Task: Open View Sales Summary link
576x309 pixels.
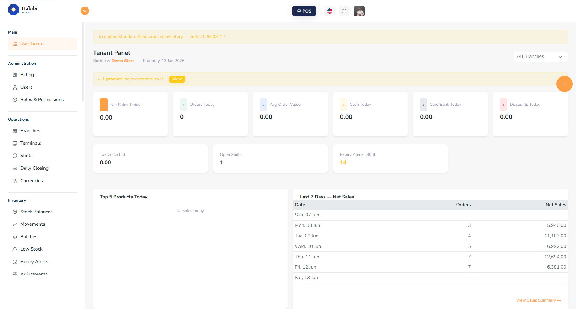Action: [x=538, y=300]
